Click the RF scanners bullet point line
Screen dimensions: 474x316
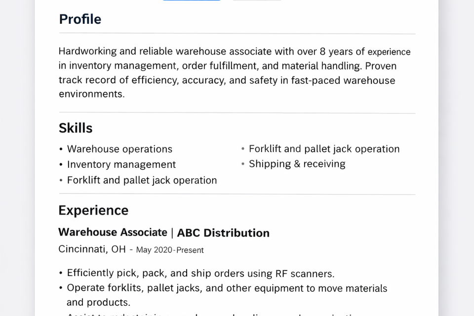coord(200,273)
